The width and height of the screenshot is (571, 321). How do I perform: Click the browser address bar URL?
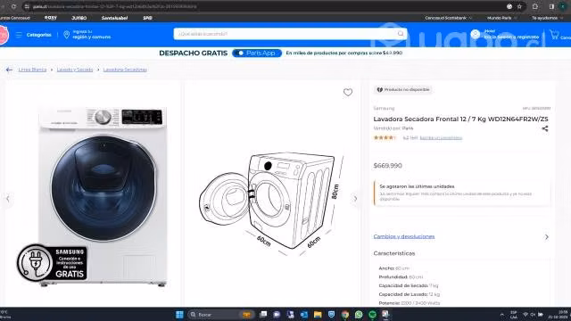(115, 6)
